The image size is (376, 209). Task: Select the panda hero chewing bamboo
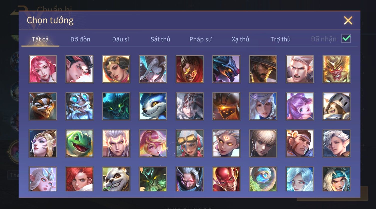click(116, 179)
